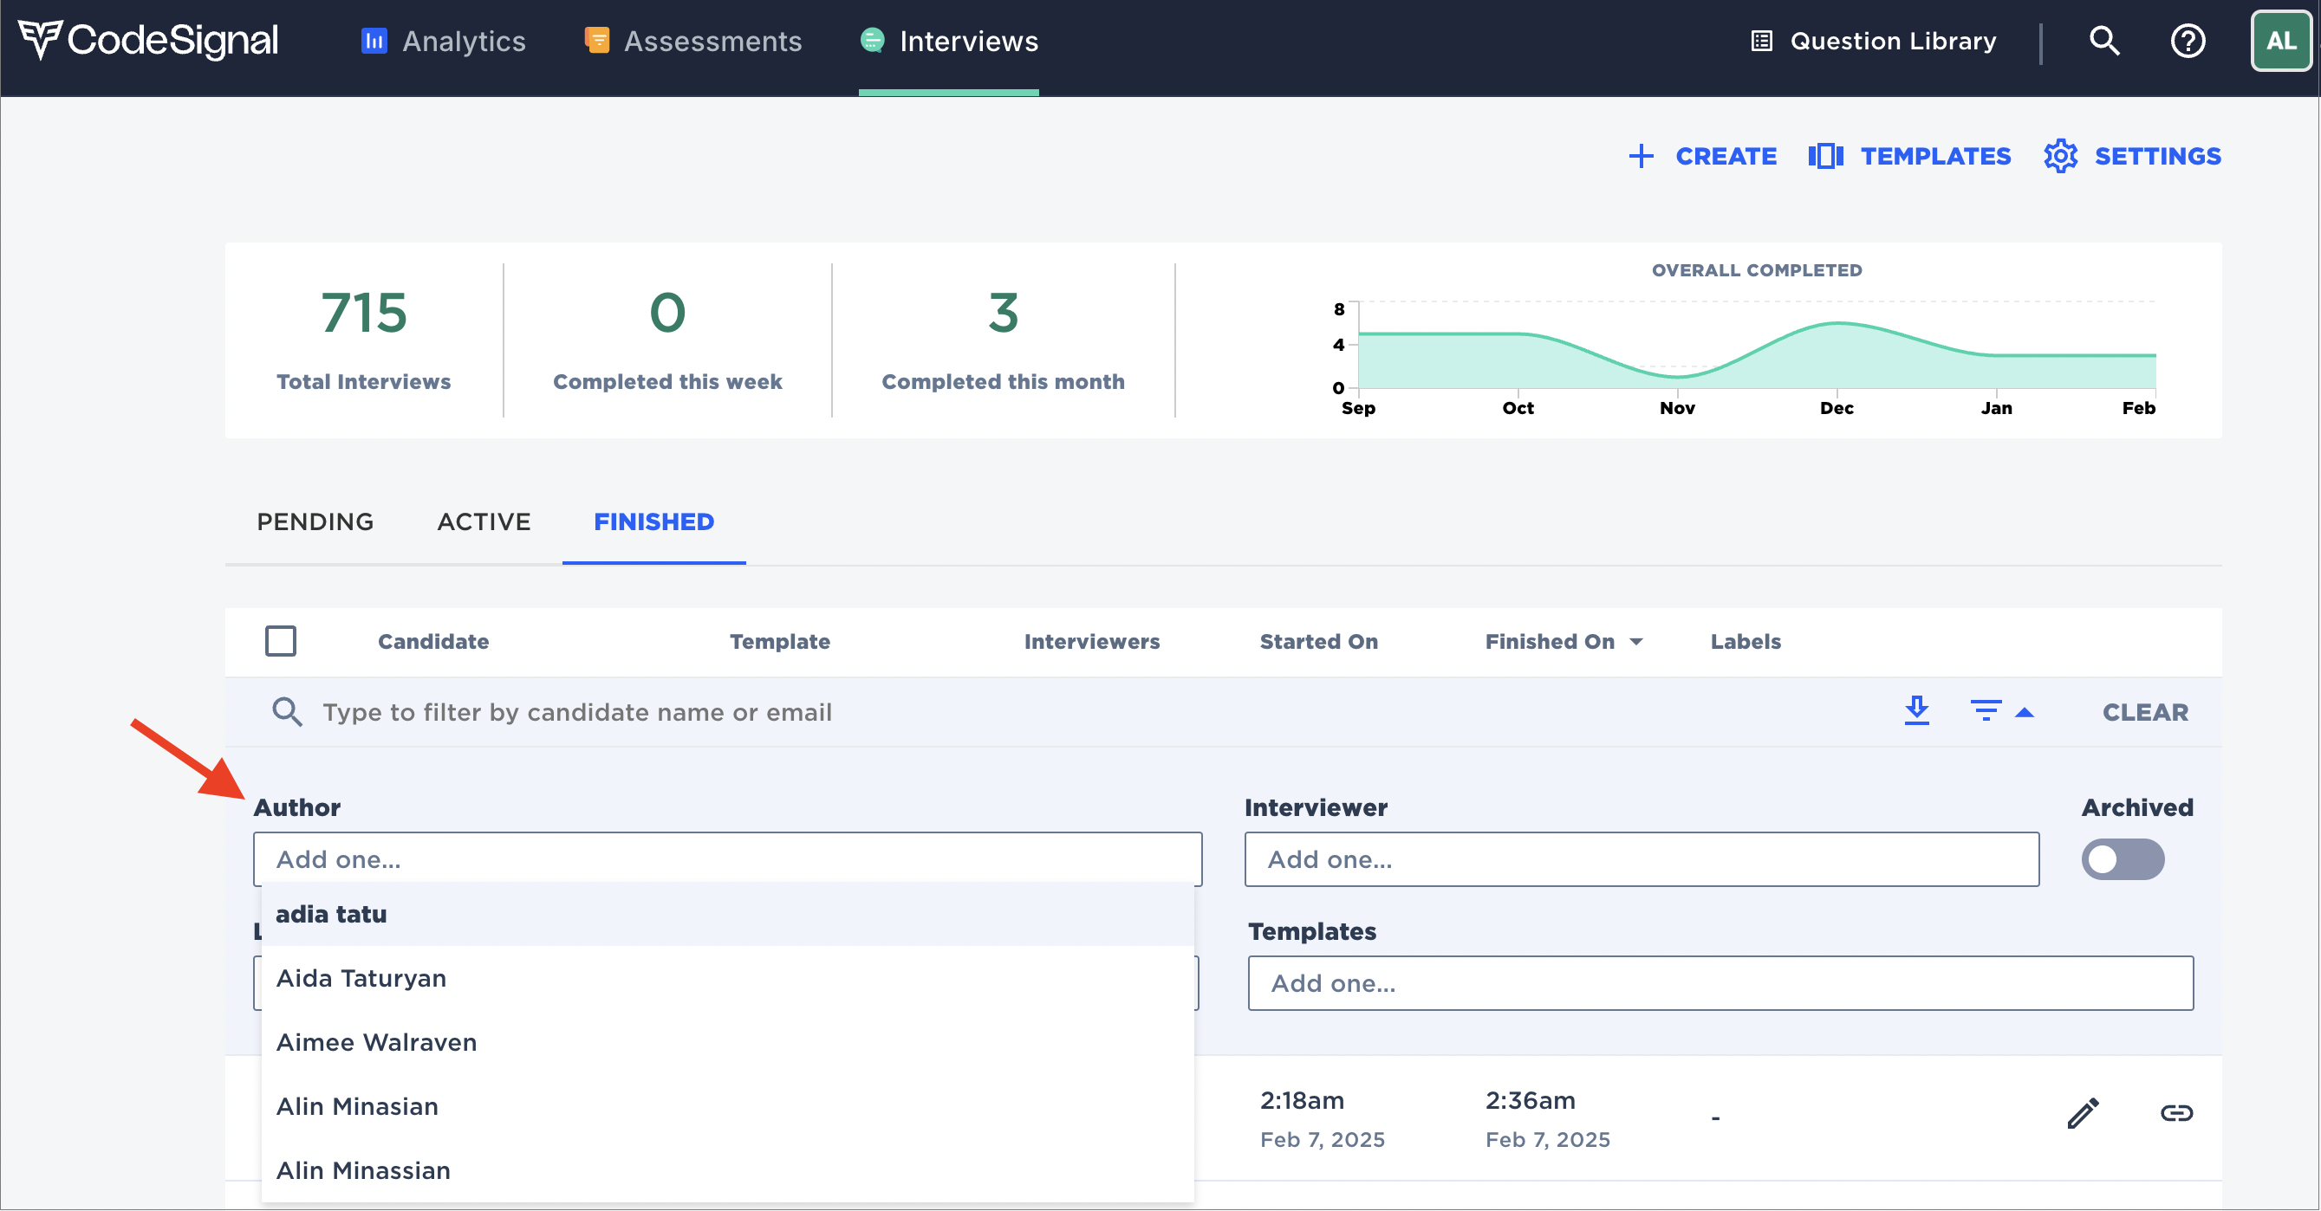Switch to the Pending tab

(x=315, y=521)
